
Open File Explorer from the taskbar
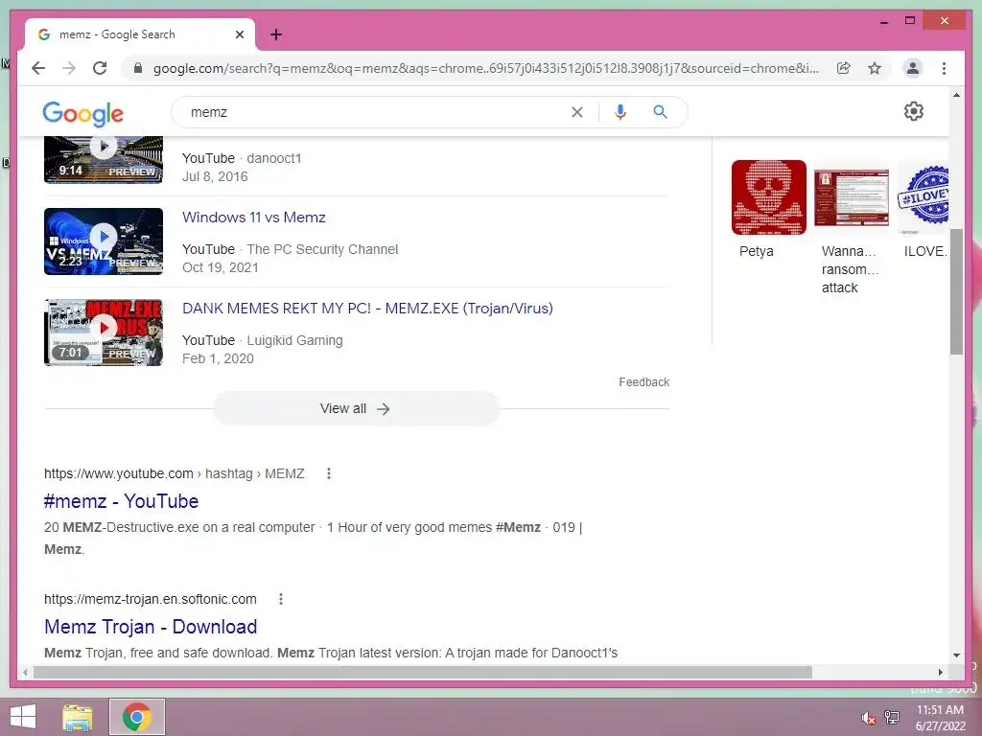pos(78,717)
